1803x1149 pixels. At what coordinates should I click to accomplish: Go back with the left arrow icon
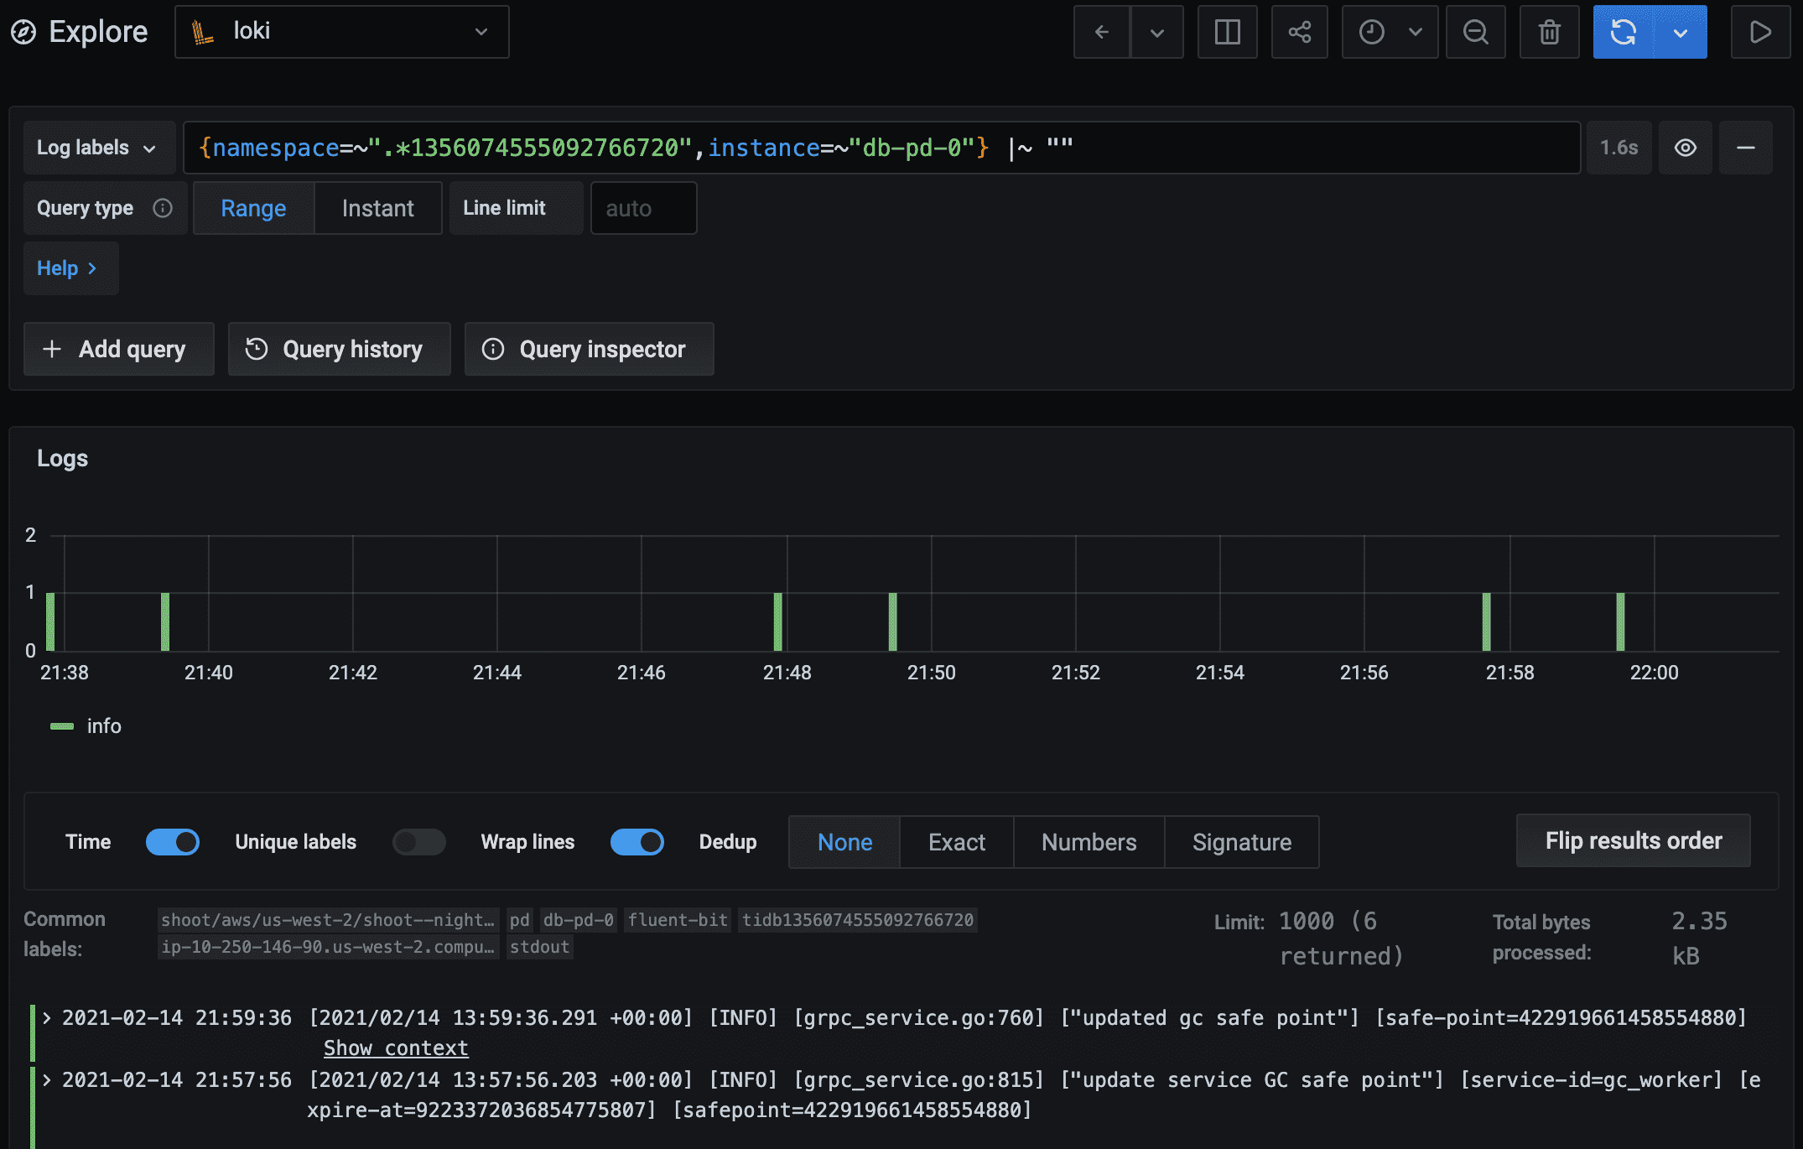pos(1102,32)
